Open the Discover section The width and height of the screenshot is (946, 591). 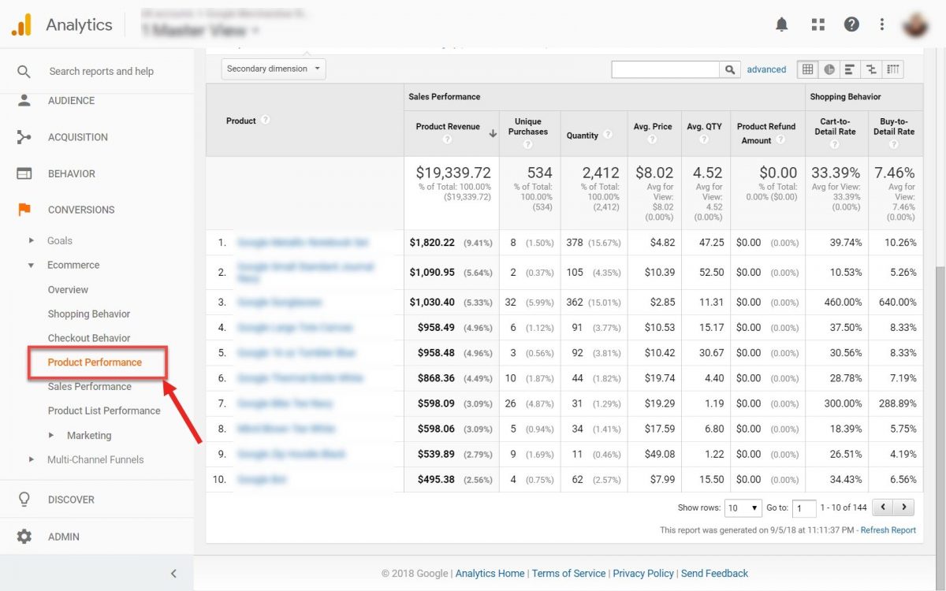click(x=71, y=500)
